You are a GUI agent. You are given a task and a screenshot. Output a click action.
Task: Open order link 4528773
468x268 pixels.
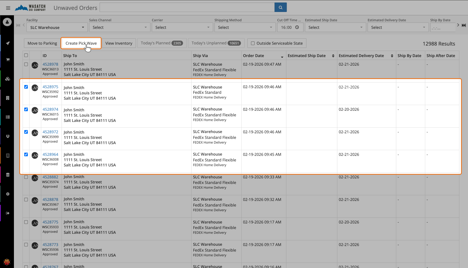(x=50, y=245)
